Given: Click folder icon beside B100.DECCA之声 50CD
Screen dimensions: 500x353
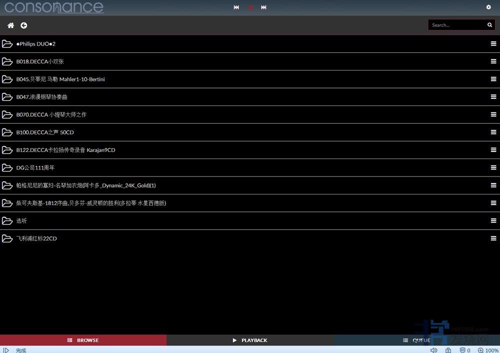Looking at the screenshot, I should point(7,132).
